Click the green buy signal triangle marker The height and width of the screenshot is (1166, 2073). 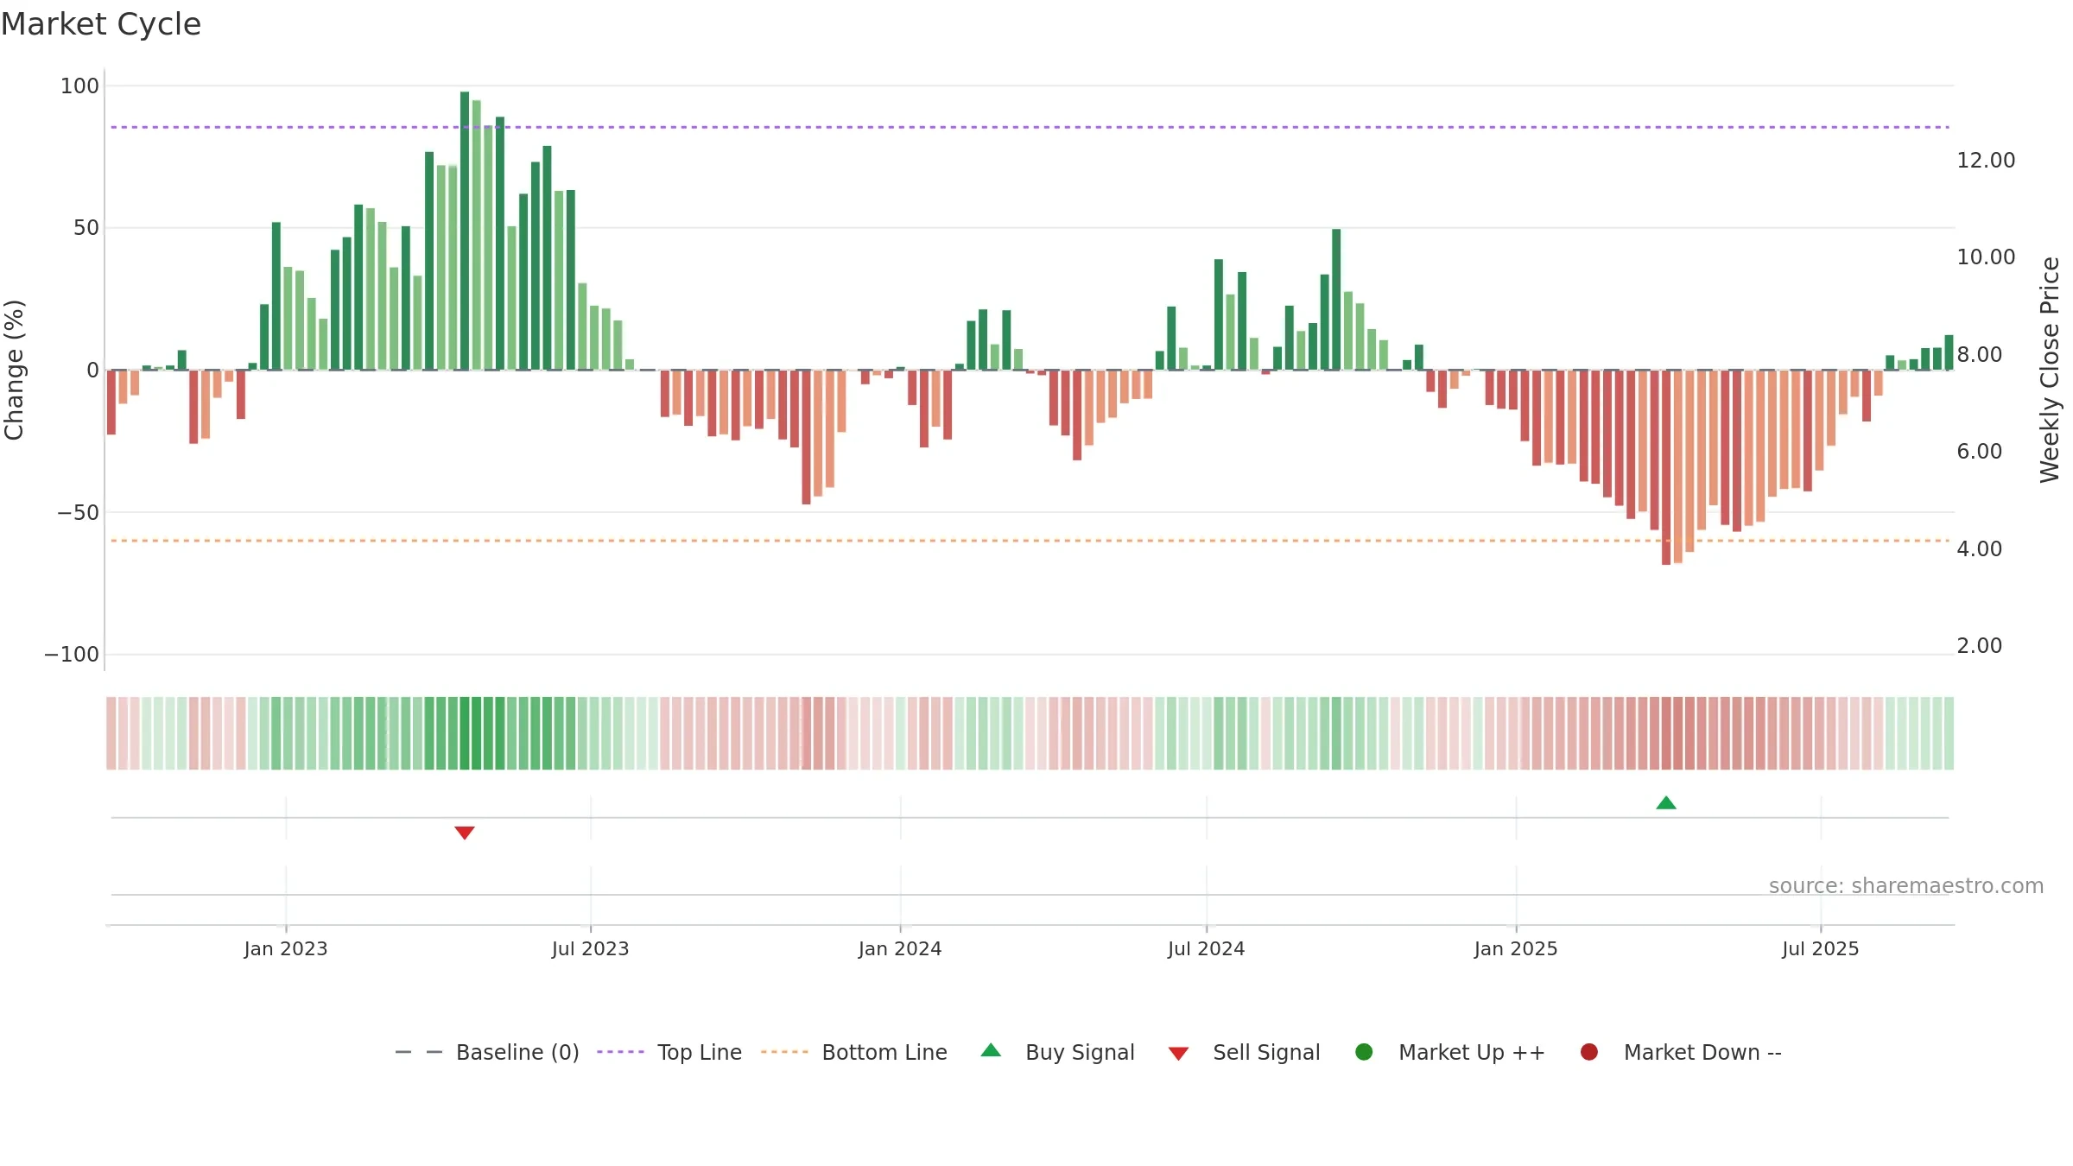coord(1666,803)
